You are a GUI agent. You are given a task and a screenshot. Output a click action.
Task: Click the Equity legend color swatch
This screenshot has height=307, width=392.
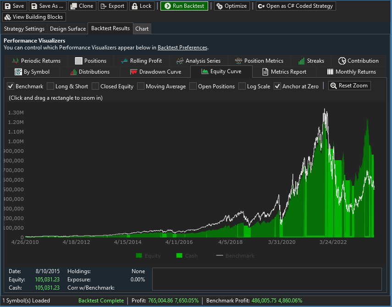[139, 256]
